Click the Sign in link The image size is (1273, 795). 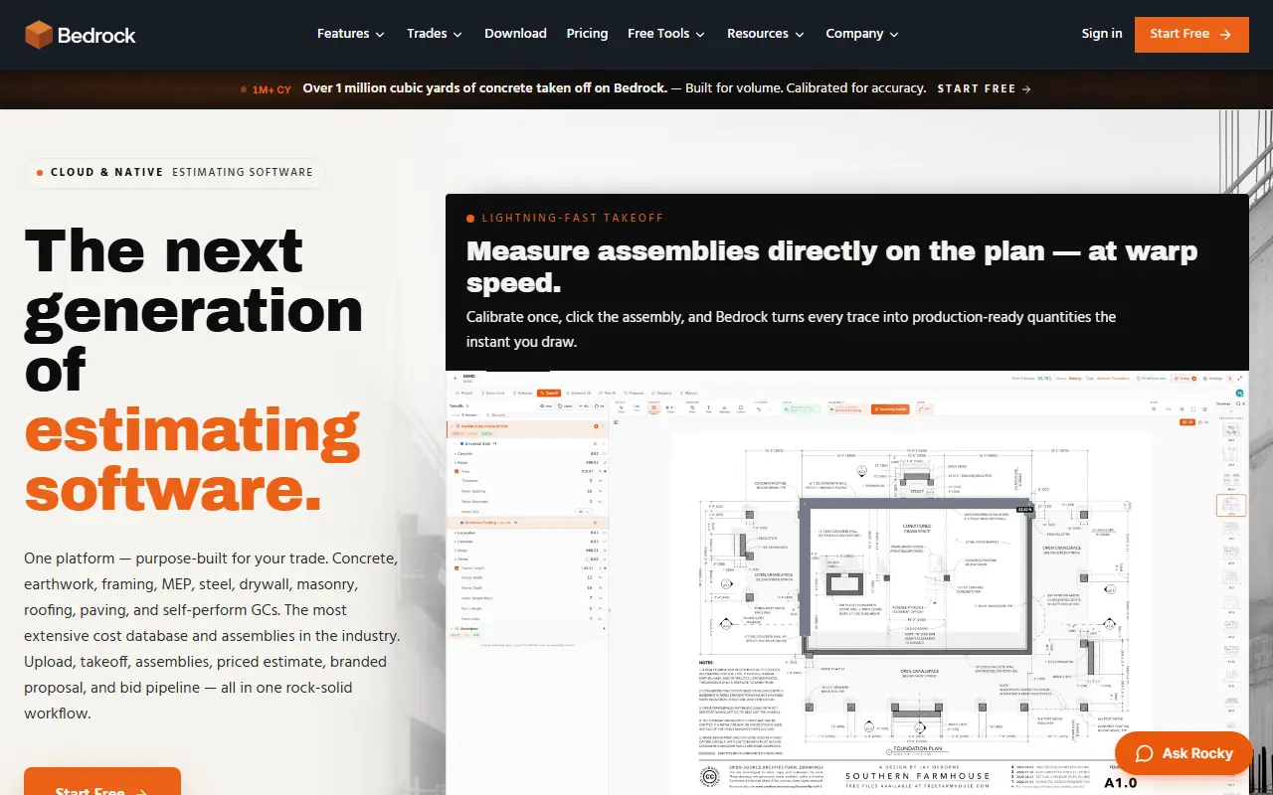pos(1102,34)
